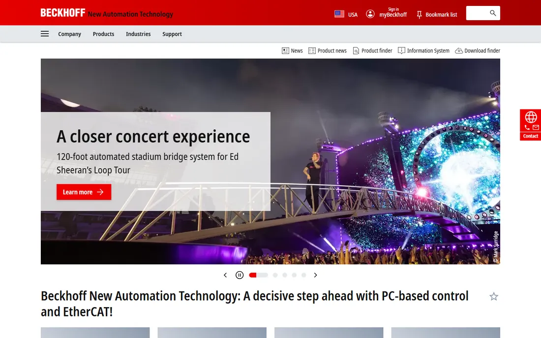Click the Product news list icon
541x338 pixels.
(312, 51)
